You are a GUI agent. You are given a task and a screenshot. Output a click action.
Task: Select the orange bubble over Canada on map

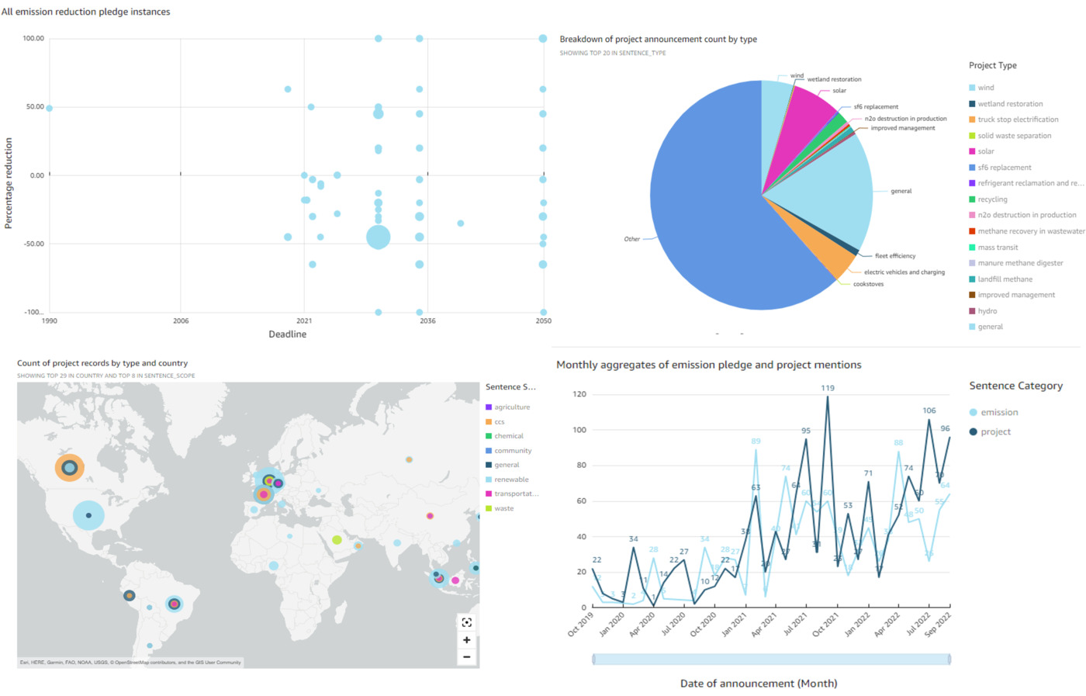coord(69,467)
